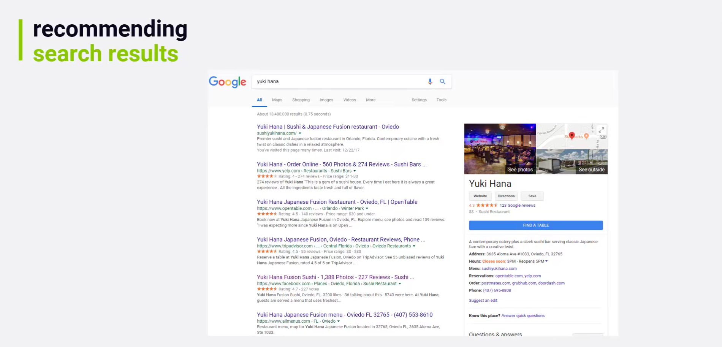Click the Directions button
Image resolution: width=722 pixels, height=347 pixels.
(506, 196)
